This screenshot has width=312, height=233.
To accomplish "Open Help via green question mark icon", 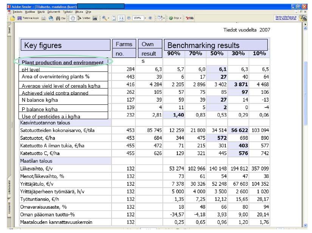I will [171, 18].
